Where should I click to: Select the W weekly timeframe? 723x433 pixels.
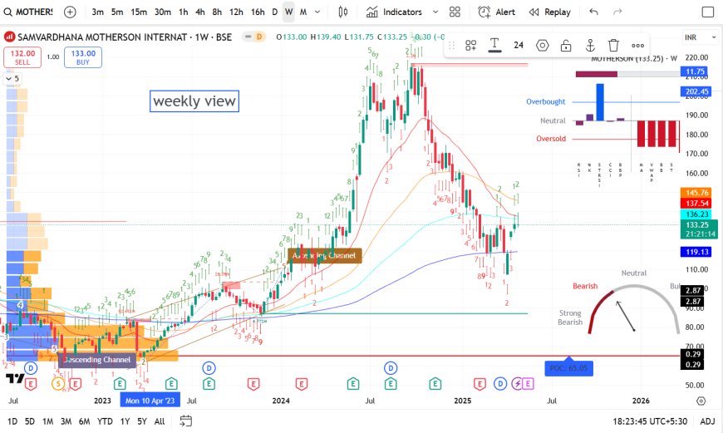[x=288, y=12]
